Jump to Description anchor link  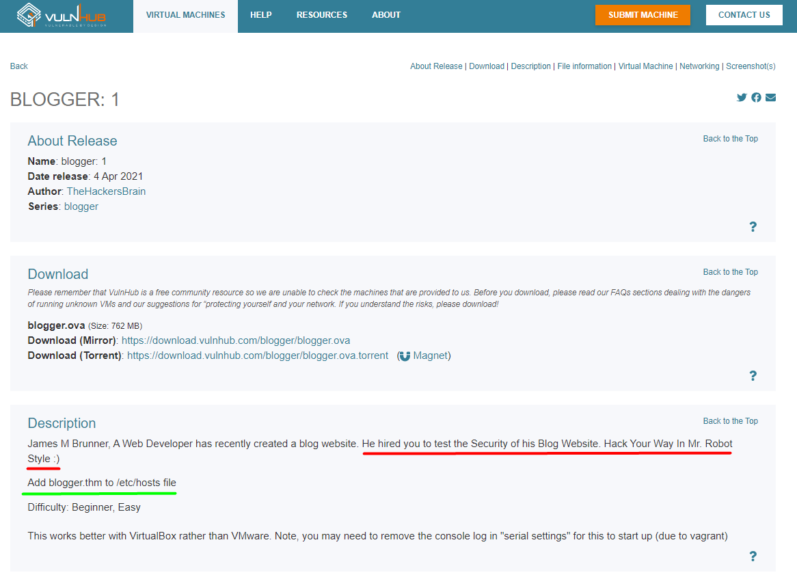click(530, 66)
